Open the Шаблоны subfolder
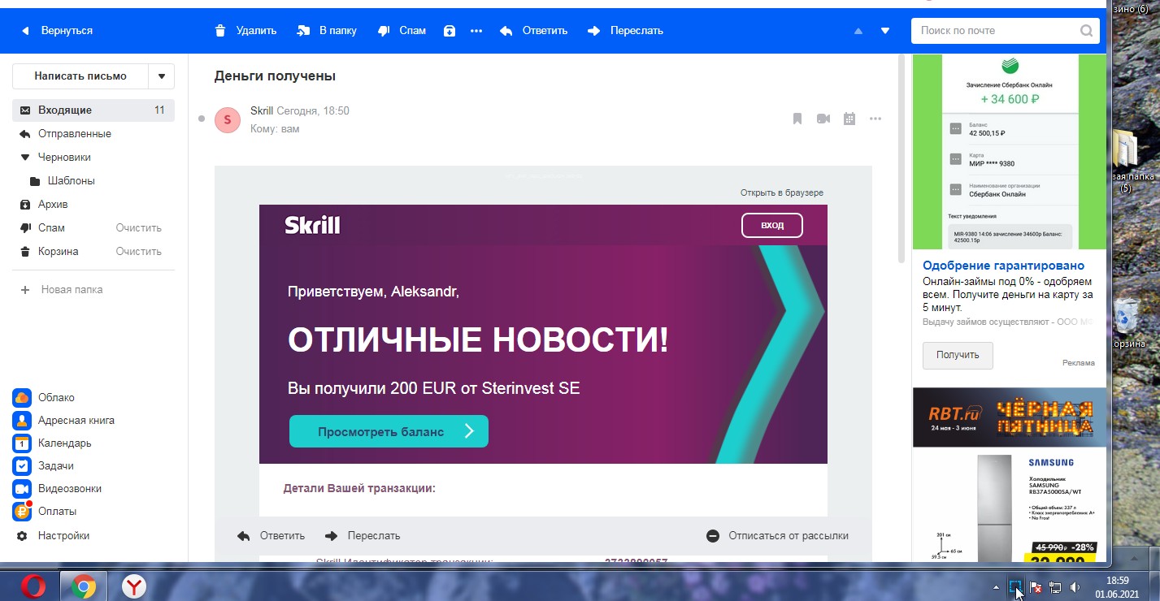The image size is (1160, 601). [x=72, y=181]
